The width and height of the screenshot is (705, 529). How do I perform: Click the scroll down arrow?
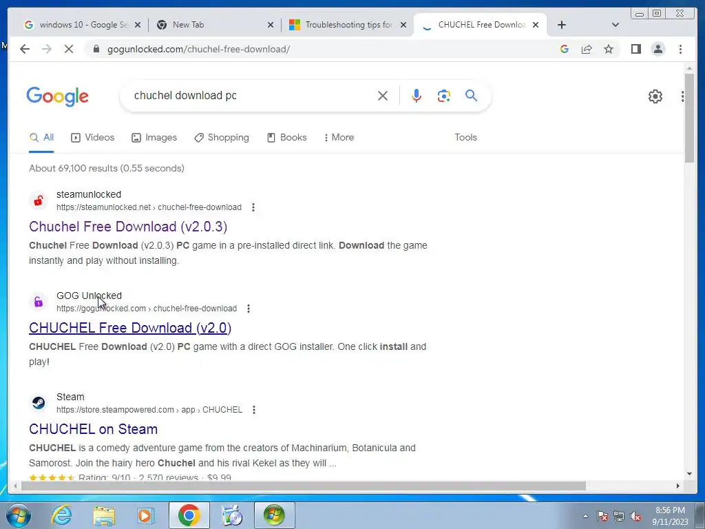[x=689, y=474]
